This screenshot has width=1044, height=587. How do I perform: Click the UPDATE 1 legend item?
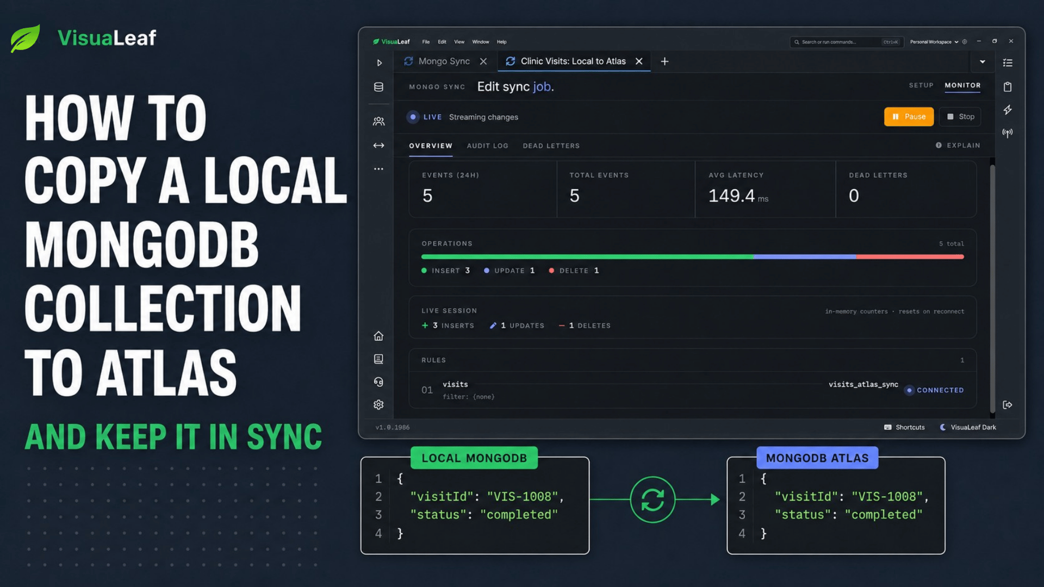click(x=509, y=271)
